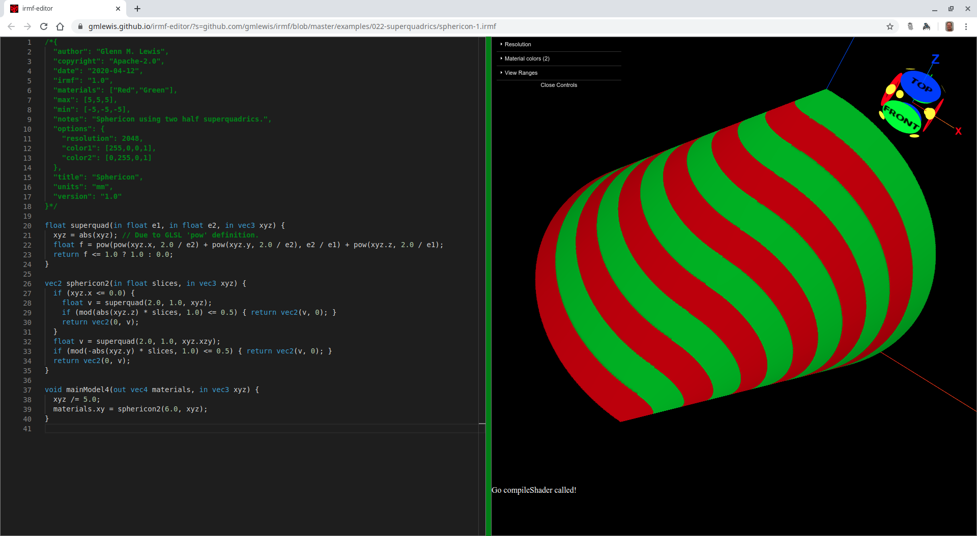Expand the Material colors (2) folder
The width and height of the screenshot is (977, 536).
pos(527,58)
